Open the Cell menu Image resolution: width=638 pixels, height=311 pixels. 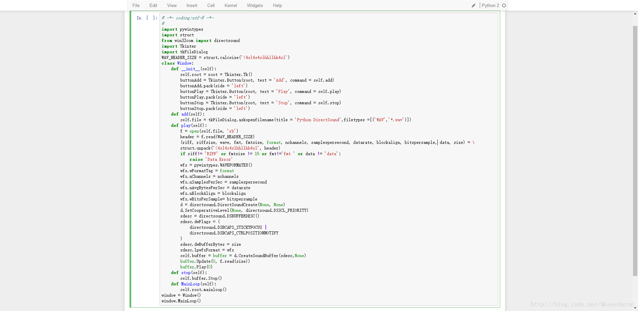211,5
